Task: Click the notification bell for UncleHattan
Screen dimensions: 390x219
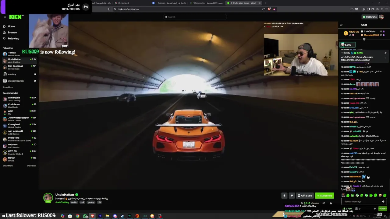Action: [x=284, y=196]
